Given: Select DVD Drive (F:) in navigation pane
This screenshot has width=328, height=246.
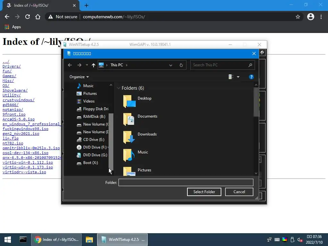Looking at the screenshot, I should (x=92, y=147).
